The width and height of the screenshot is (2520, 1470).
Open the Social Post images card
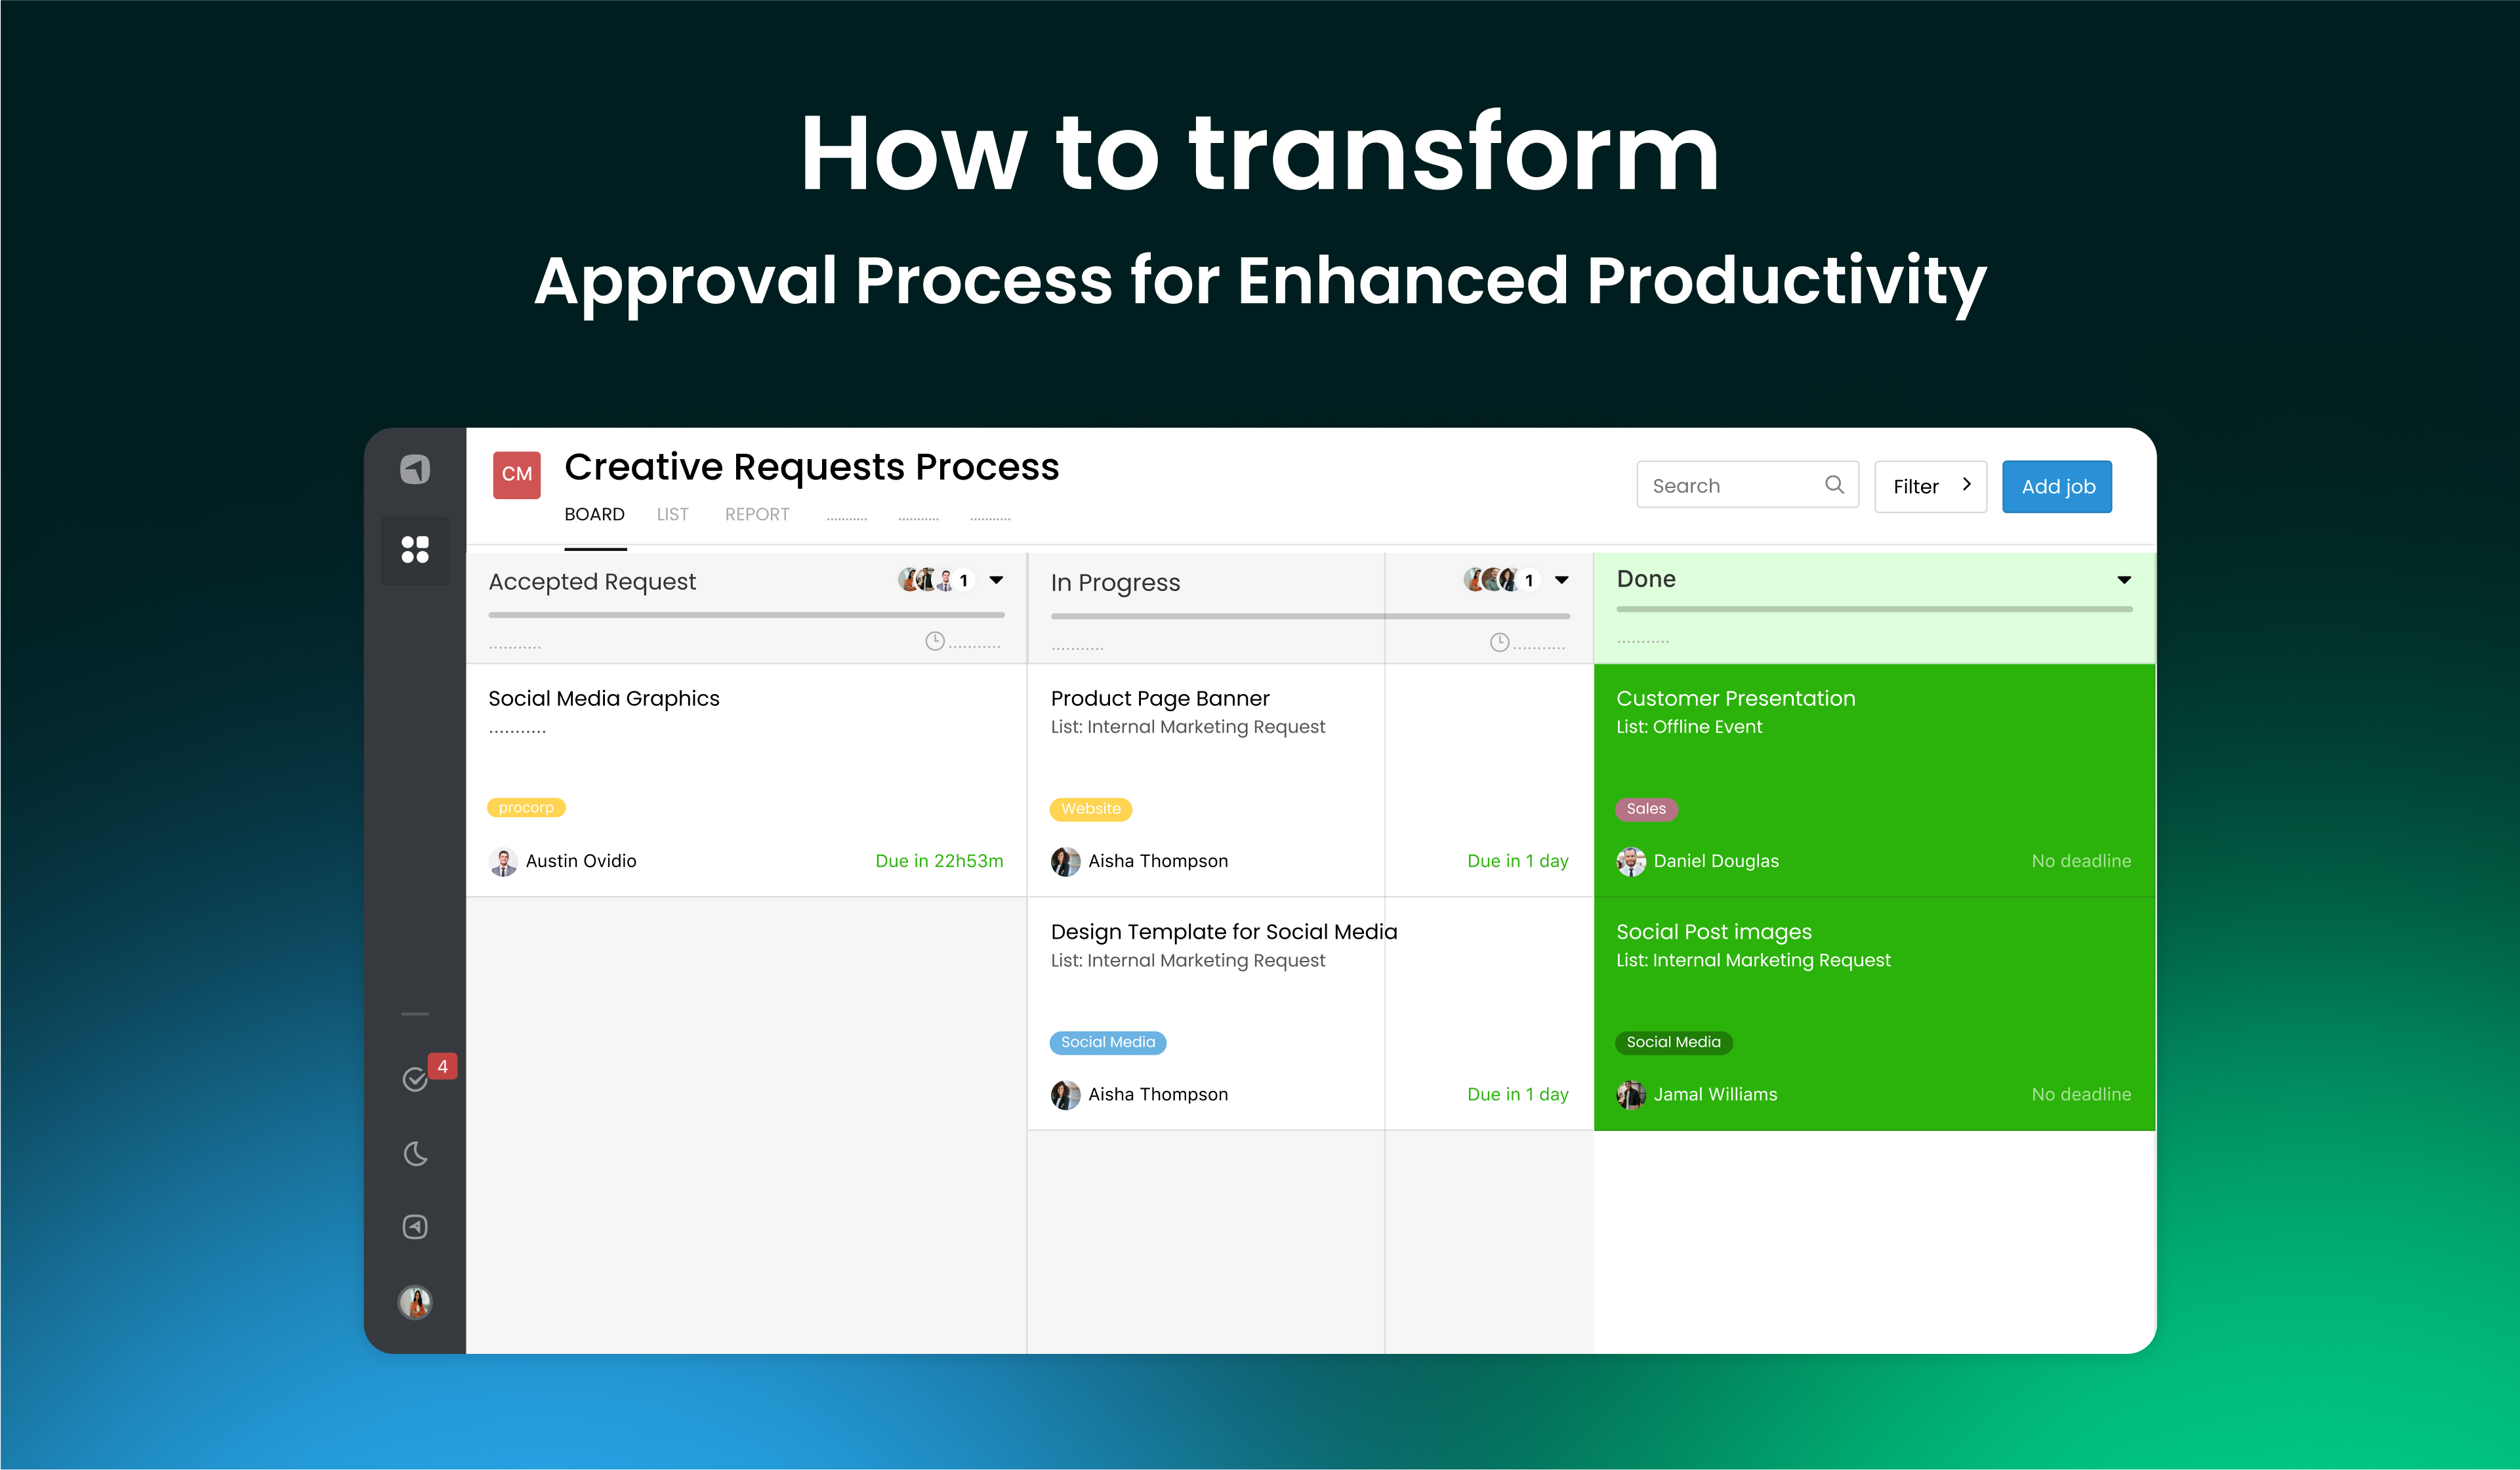[x=1874, y=1014]
